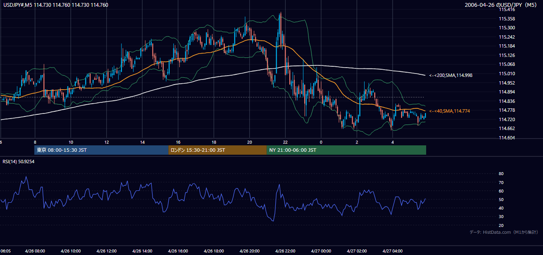Click the 4/27 00:00 date label
Image resolution: width=543 pixels, height=255 pixels.
click(321, 251)
